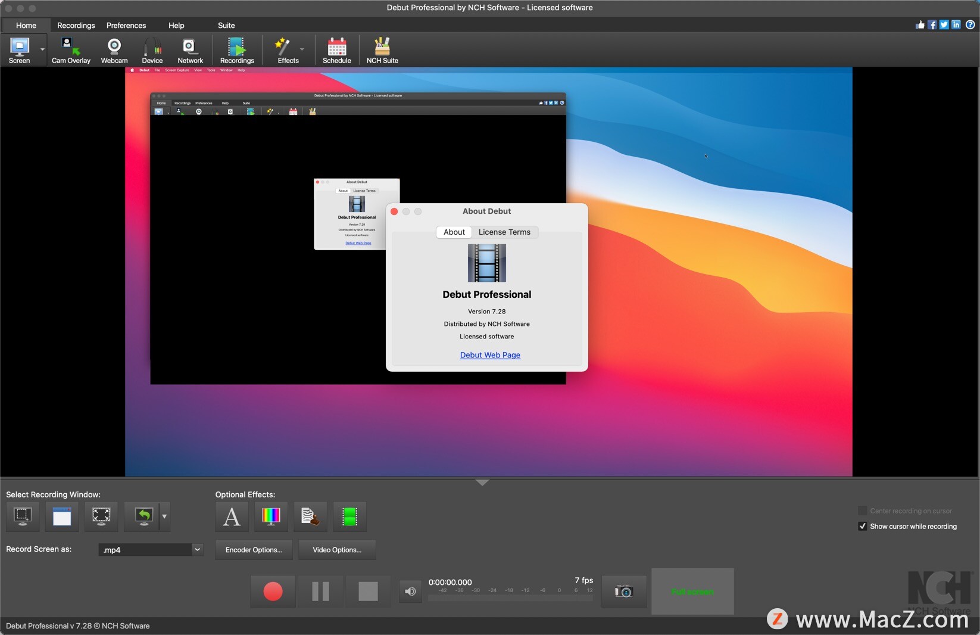This screenshot has height=635, width=980.
Task: Open the text caption effect (A icon)
Action: 232,516
